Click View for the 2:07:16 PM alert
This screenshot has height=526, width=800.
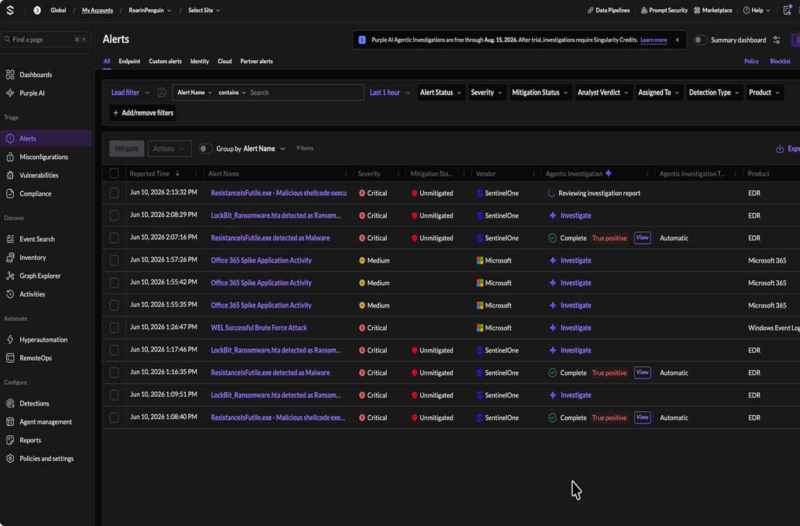click(x=642, y=238)
